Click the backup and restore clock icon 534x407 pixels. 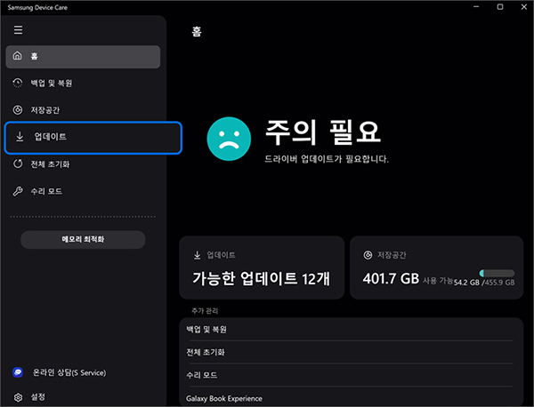[18, 83]
